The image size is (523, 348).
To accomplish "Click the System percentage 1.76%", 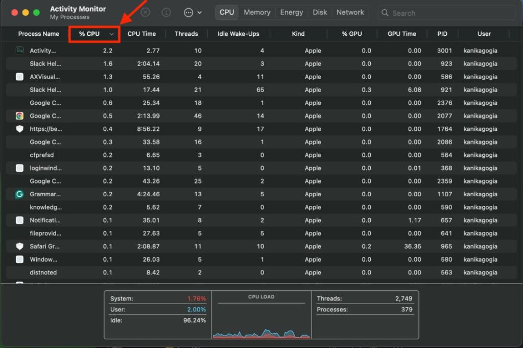I will 197,298.
